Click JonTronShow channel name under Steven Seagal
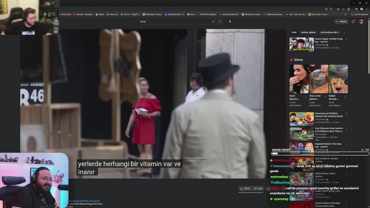Screen dimensions: 370x208 point(320,45)
